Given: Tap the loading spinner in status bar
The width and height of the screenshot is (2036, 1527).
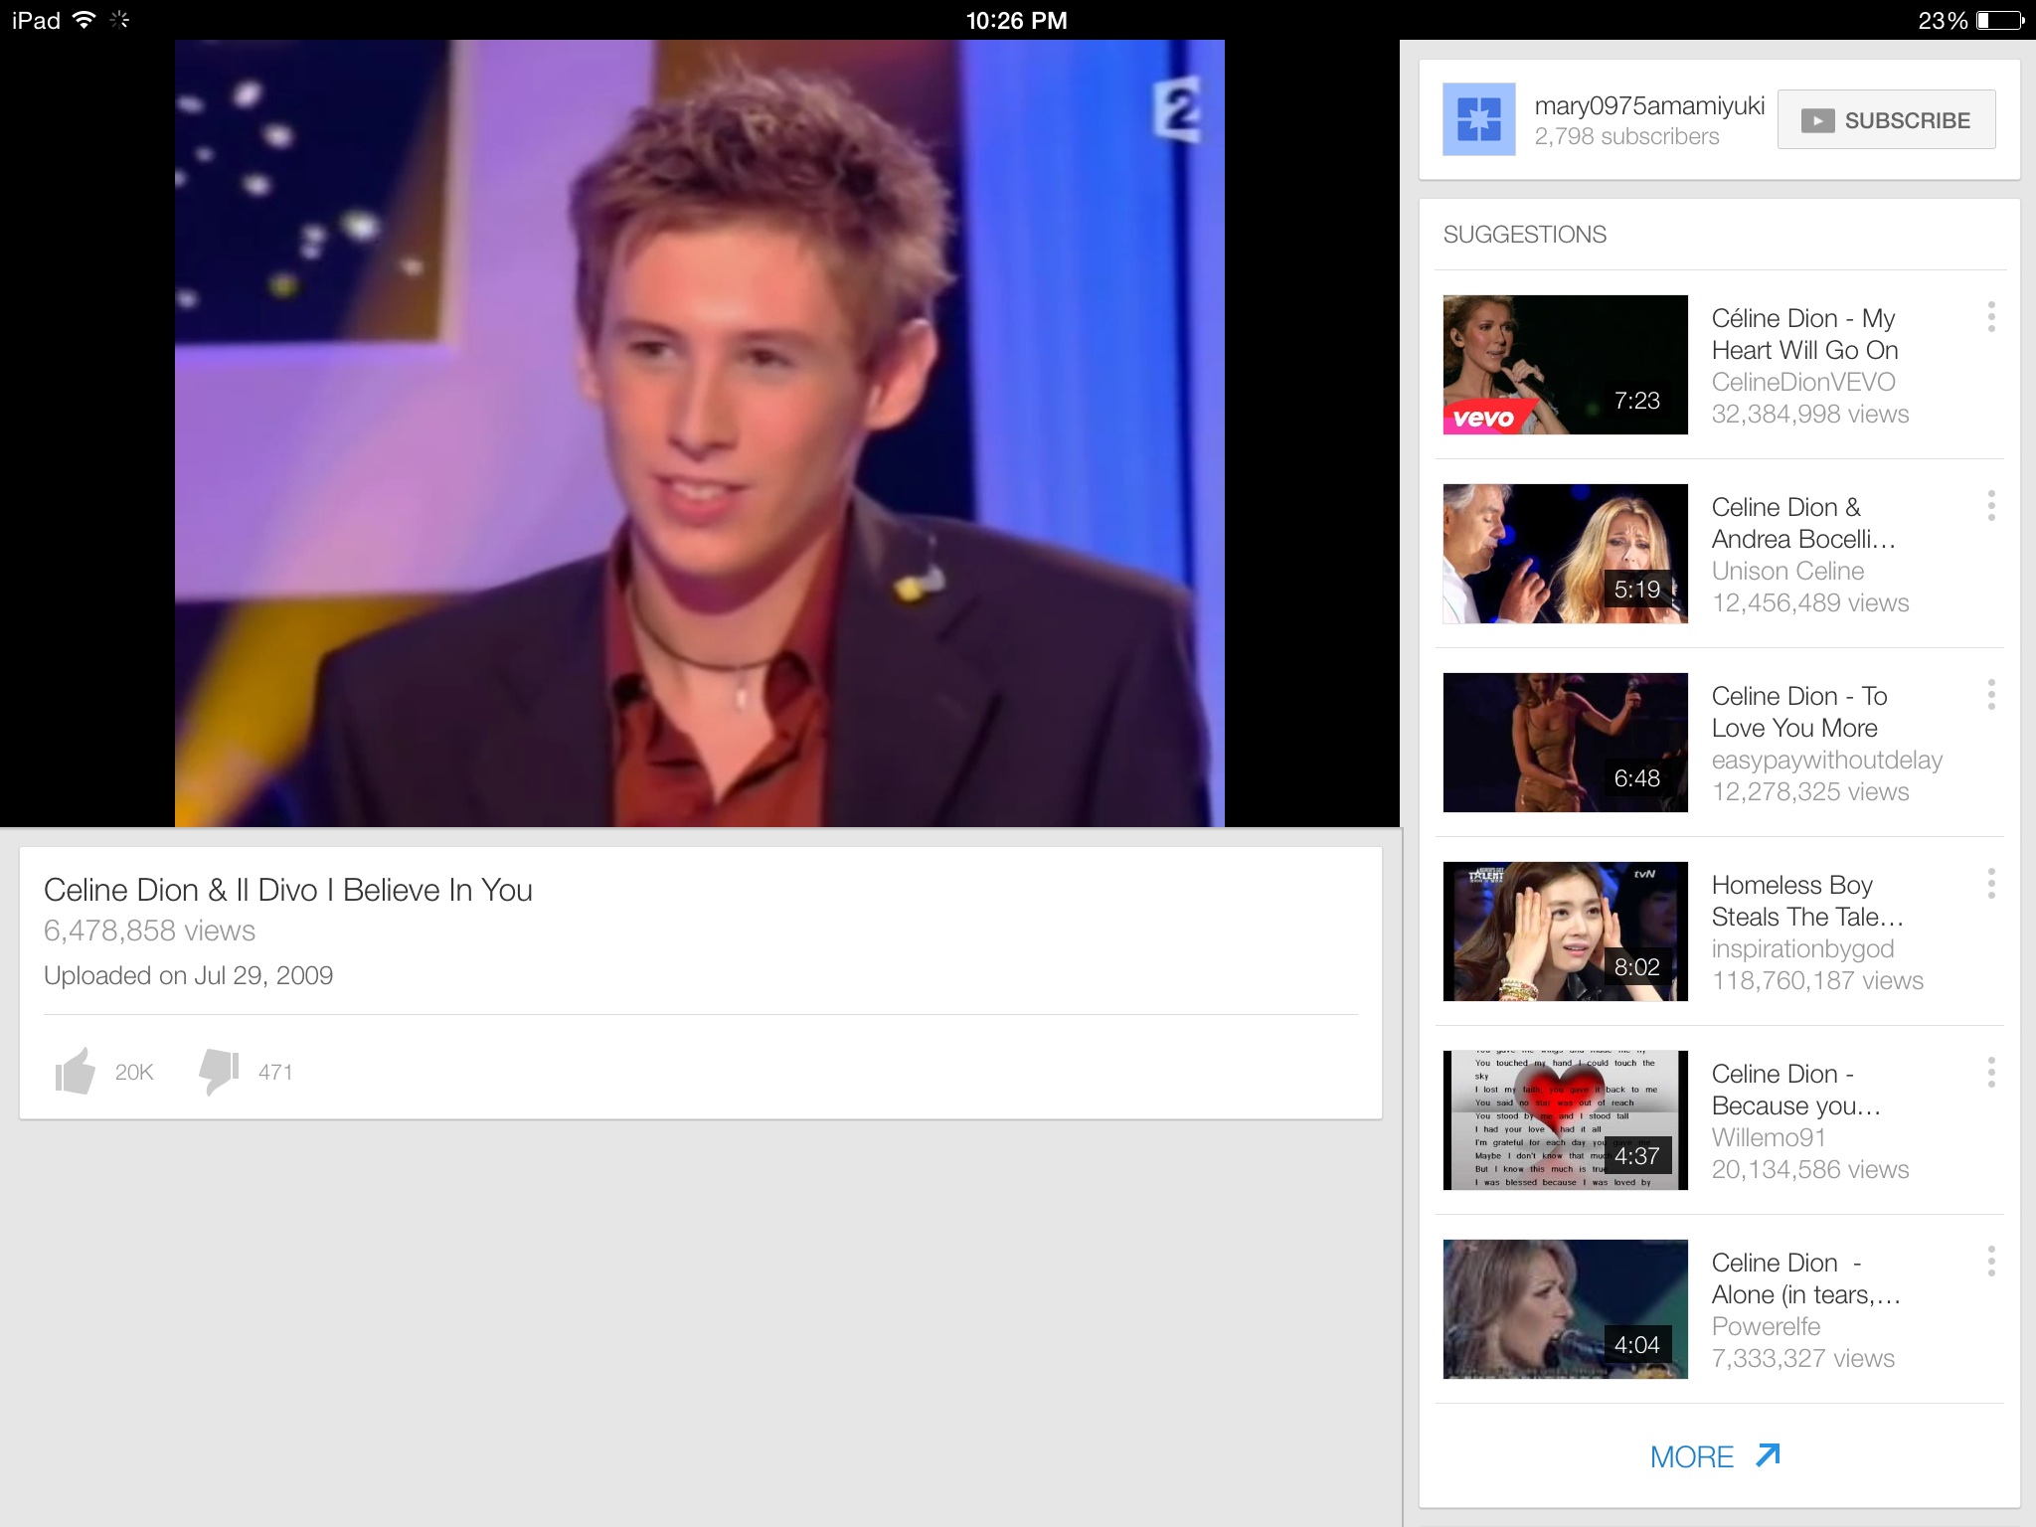Looking at the screenshot, I should coord(119,19).
